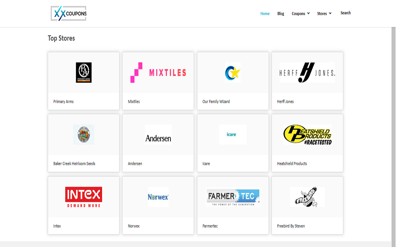The height and width of the screenshot is (247, 396).
Task: Open the Farmertec store name link
Action: [x=210, y=226]
